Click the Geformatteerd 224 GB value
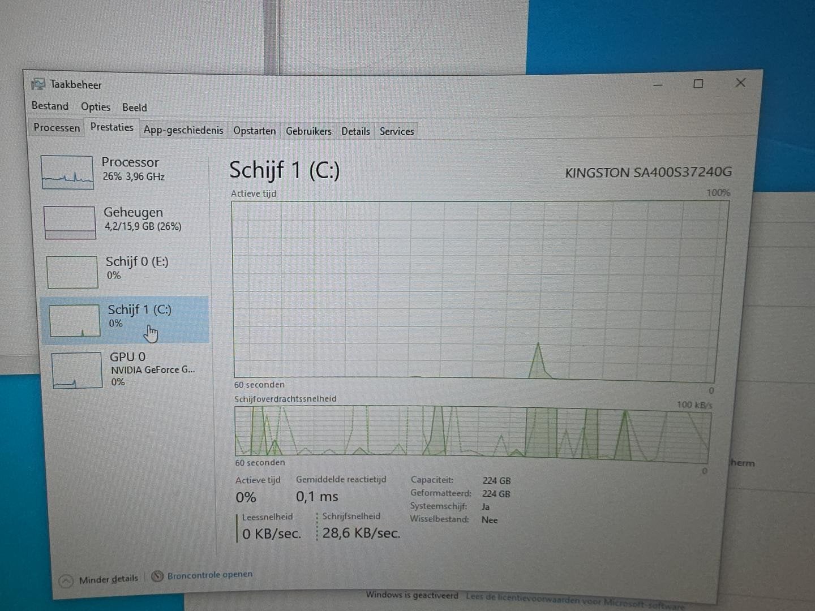This screenshot has width=815, height=611. [x=496, y=493]
